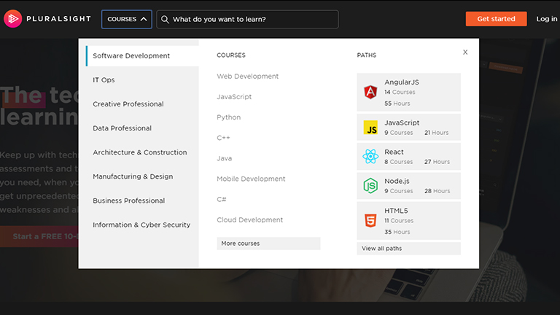Open the JavaScript path title in Paths

pos(402,122)
